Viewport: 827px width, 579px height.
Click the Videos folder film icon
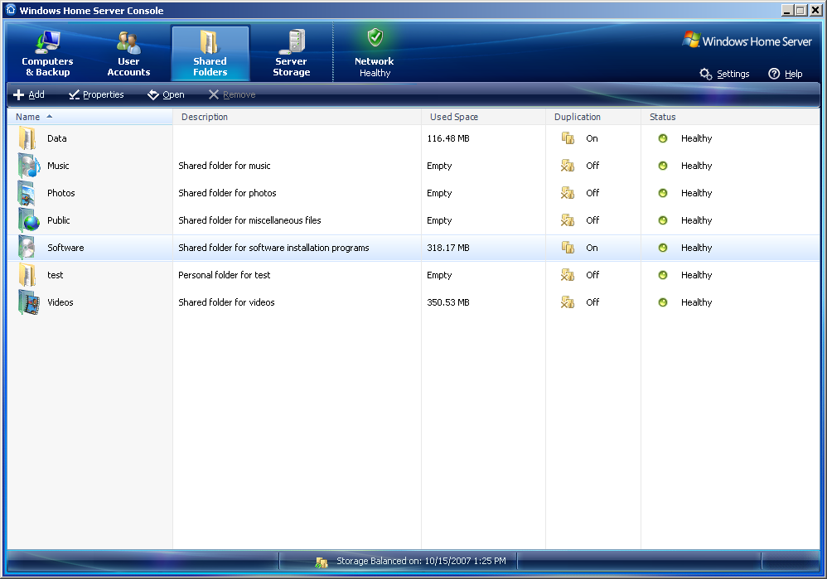click(28, 302)
